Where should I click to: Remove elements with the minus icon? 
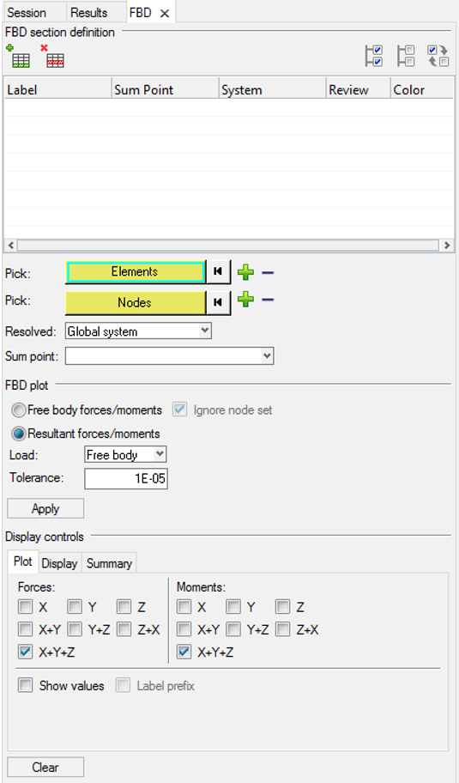coord(268,273)
